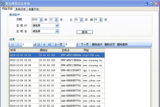Switch to 流量日志 tab
The image size is (160, 107).
point(34,9)
